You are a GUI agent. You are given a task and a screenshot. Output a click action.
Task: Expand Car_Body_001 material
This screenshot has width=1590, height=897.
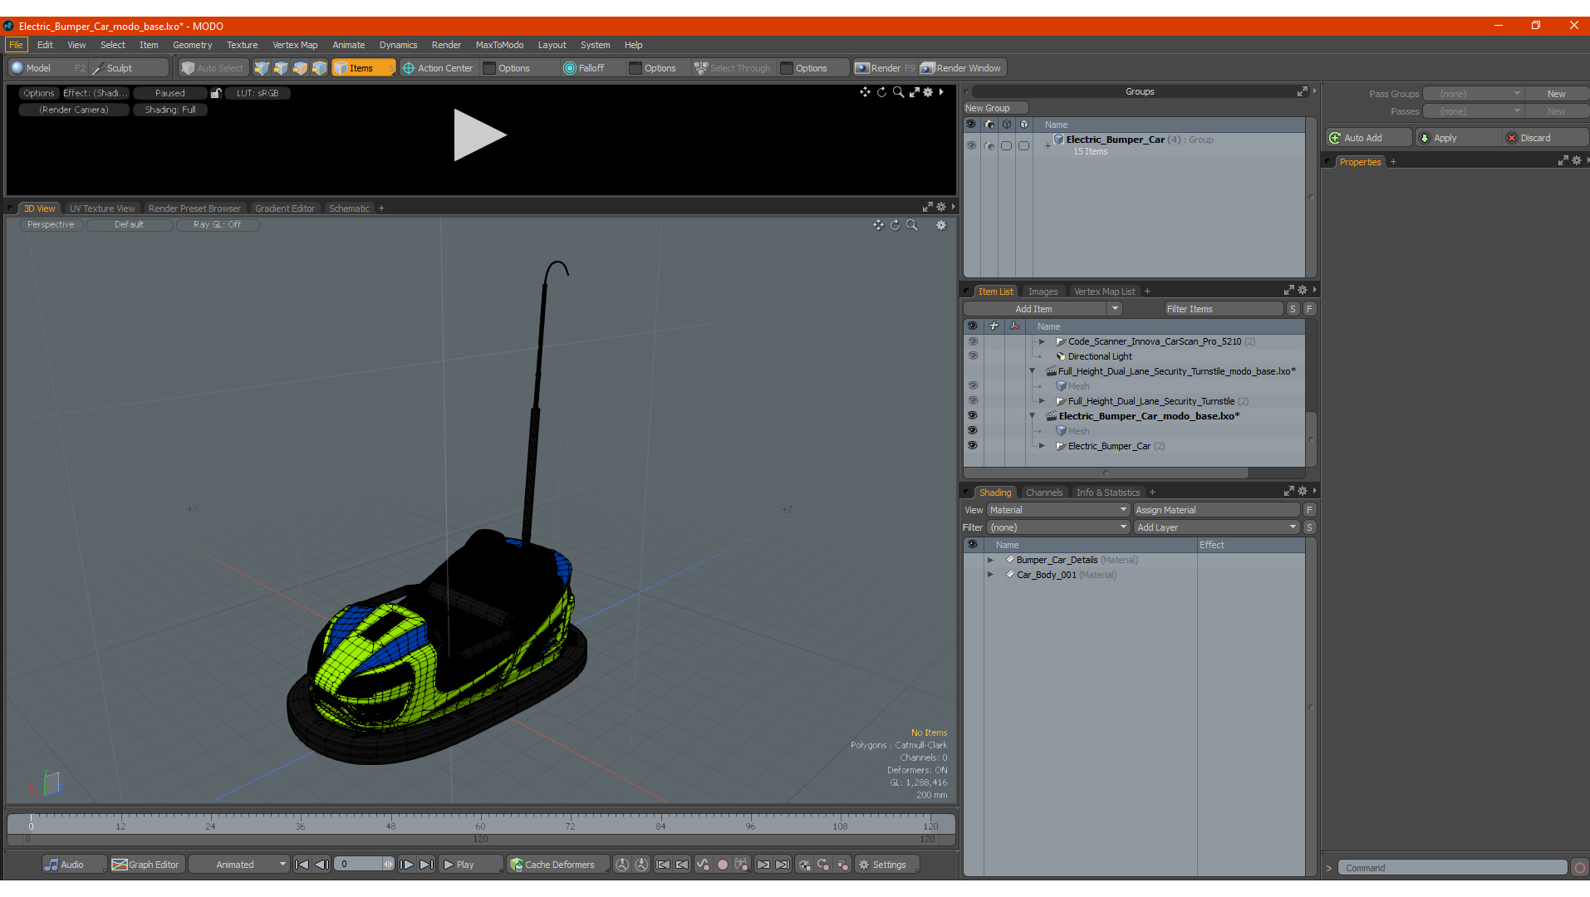(x=990, y=575)
